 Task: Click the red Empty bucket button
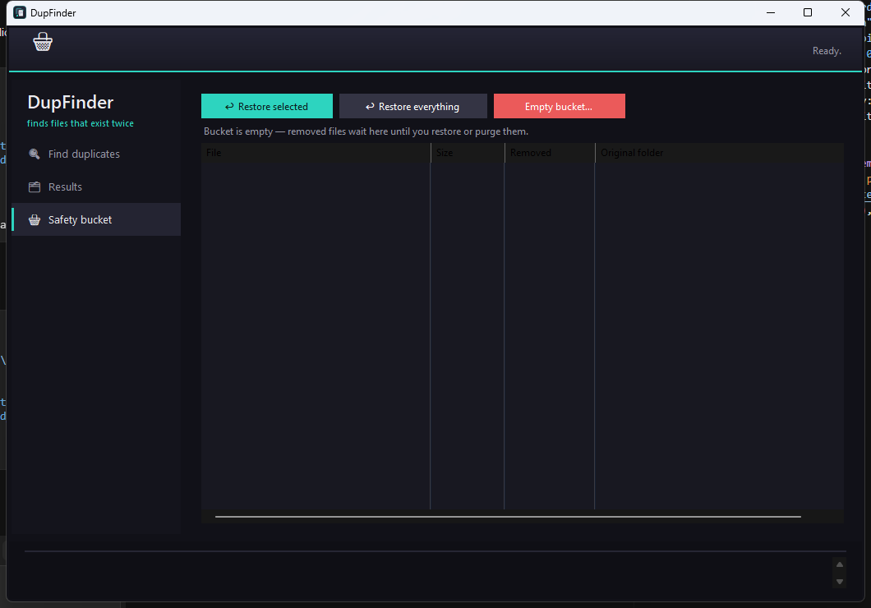[560, 106]
